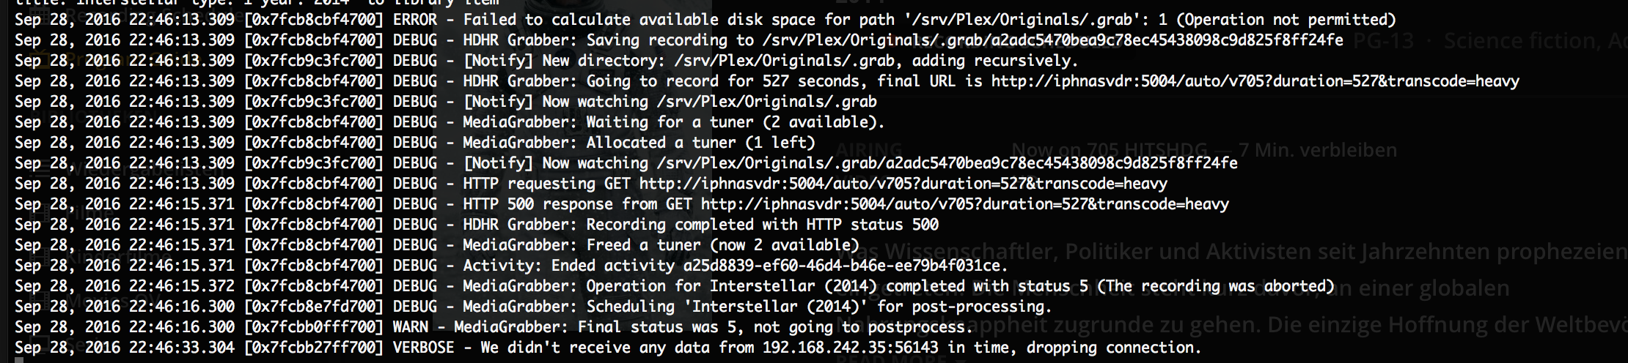This screenshot has width=1628, height=363.
Task: Click the URL in the 'HTTP 500 response' line
Action: 964,204
